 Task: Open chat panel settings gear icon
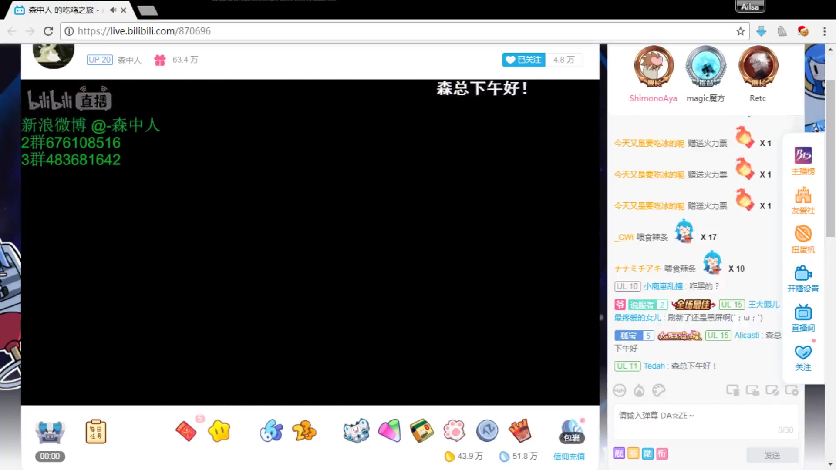click(x=792, y=390)
